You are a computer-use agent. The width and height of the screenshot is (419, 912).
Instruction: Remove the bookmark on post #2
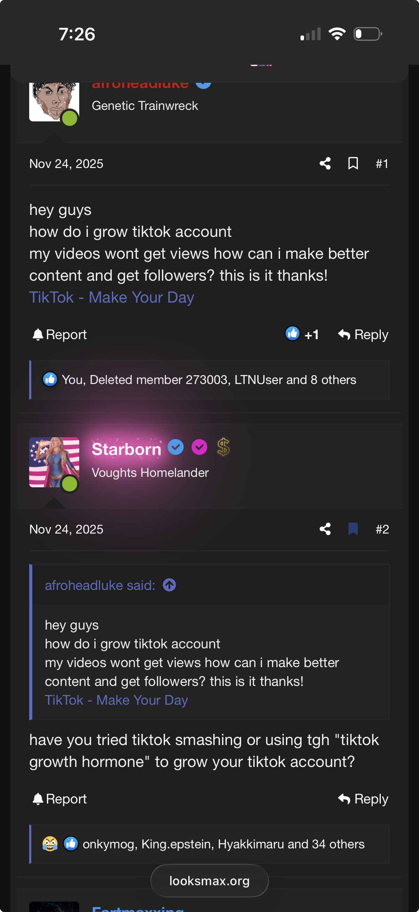pyautogui.click(x=353, y=529)
